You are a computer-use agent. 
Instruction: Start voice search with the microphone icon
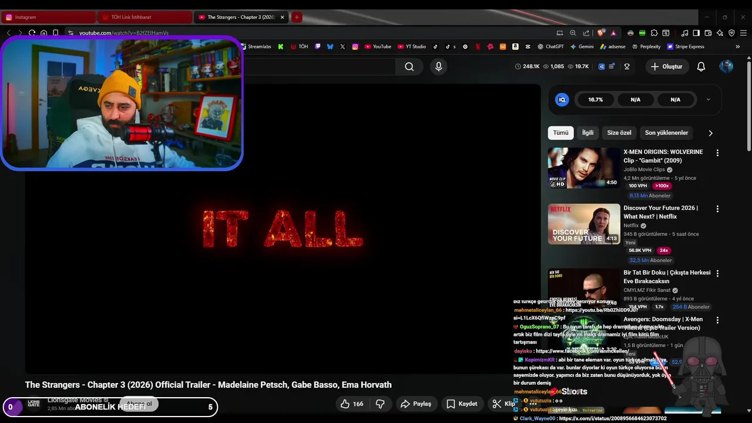[438, 67]
